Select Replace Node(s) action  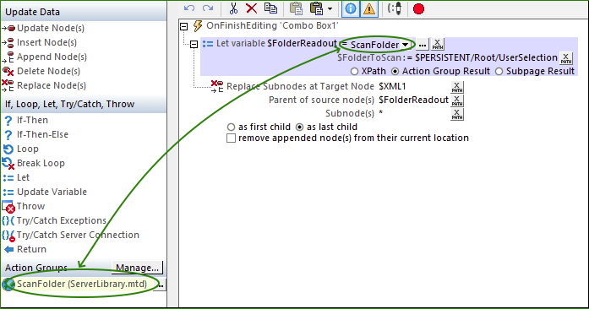tap(51, 85)
